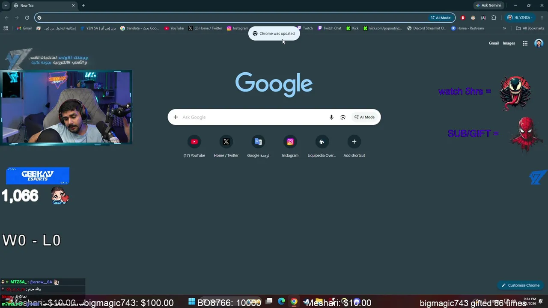Viewport: 548px width, 308px height.
Task: Search by image with Google Lens icon
Action: point(343,117)
